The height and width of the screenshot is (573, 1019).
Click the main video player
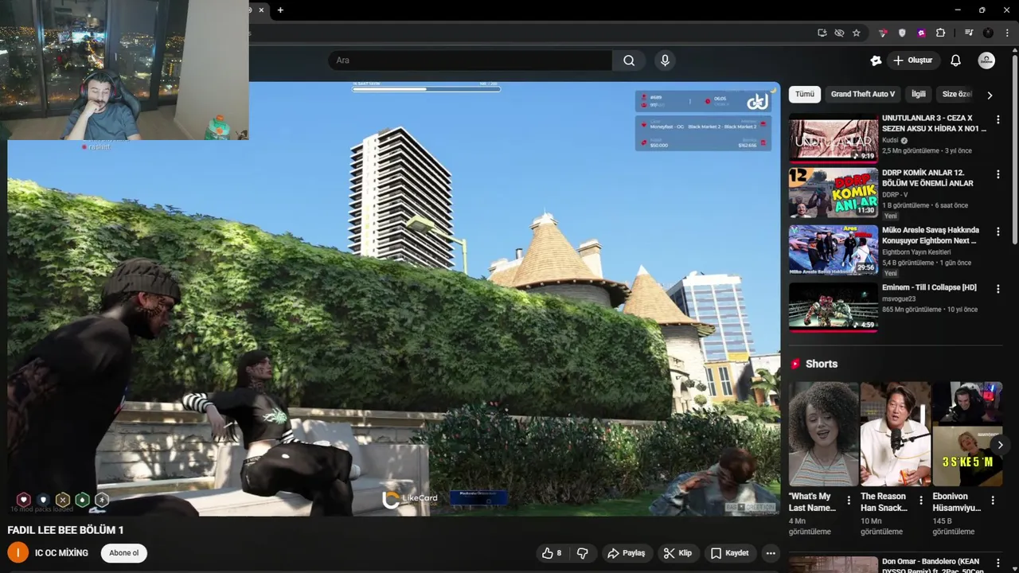pos(394,298)
